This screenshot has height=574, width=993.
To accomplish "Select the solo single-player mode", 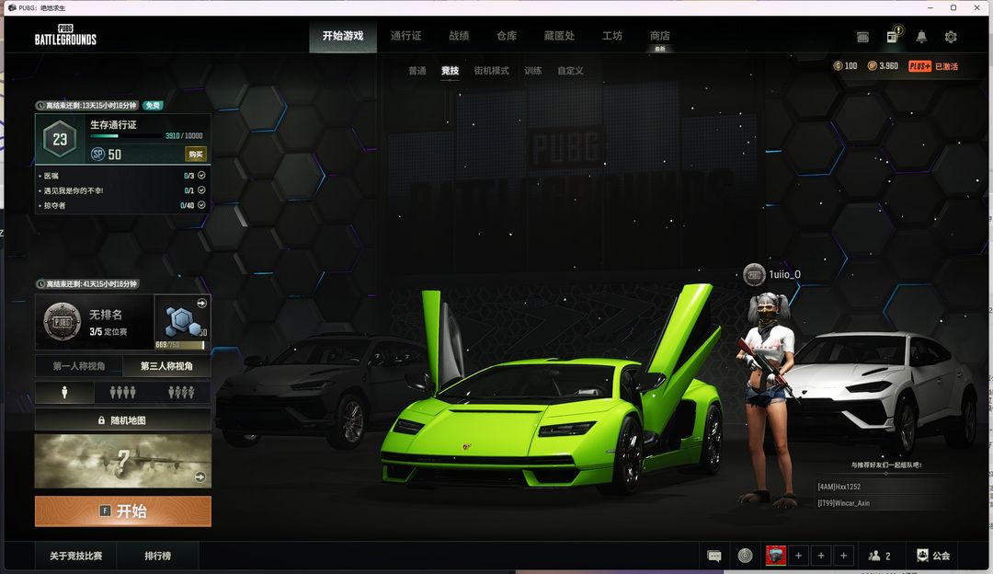I will (64, 393).
